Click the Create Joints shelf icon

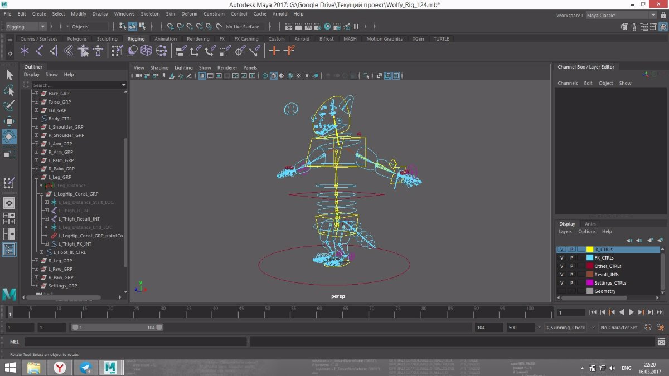pos(39,51)
